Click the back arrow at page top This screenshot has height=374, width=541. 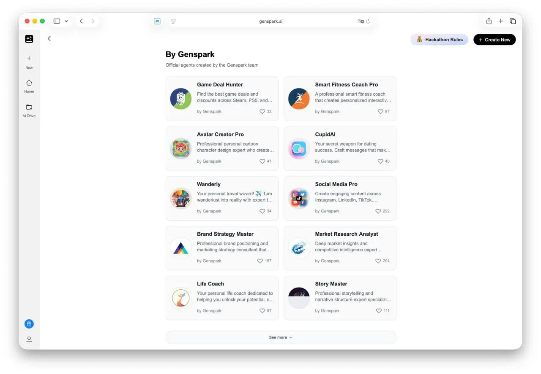(49, 38)
